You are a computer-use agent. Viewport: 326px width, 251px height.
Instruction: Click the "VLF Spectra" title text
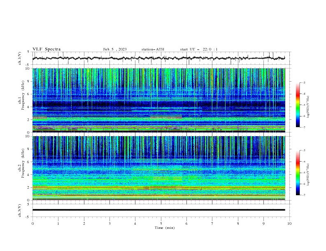[47, 49]
